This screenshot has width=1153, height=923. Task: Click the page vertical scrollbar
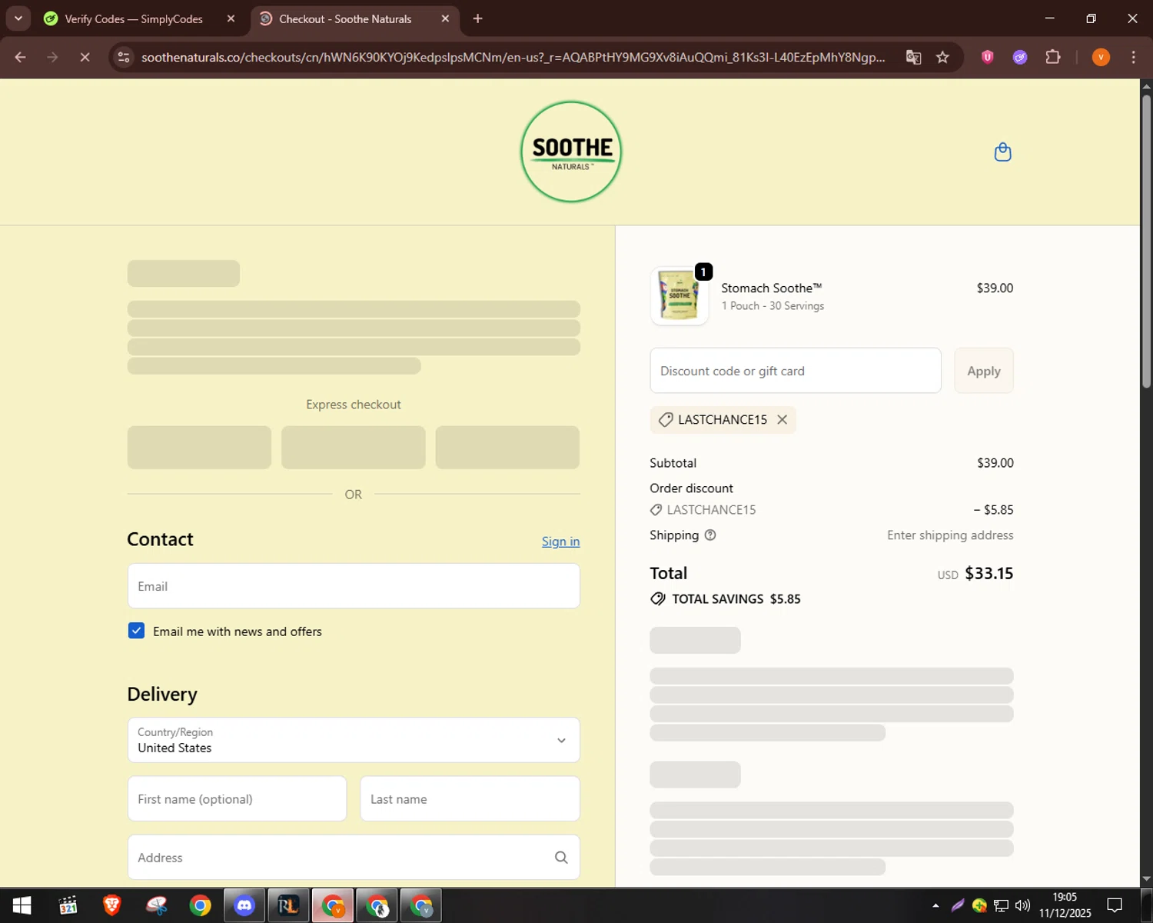1146,242
